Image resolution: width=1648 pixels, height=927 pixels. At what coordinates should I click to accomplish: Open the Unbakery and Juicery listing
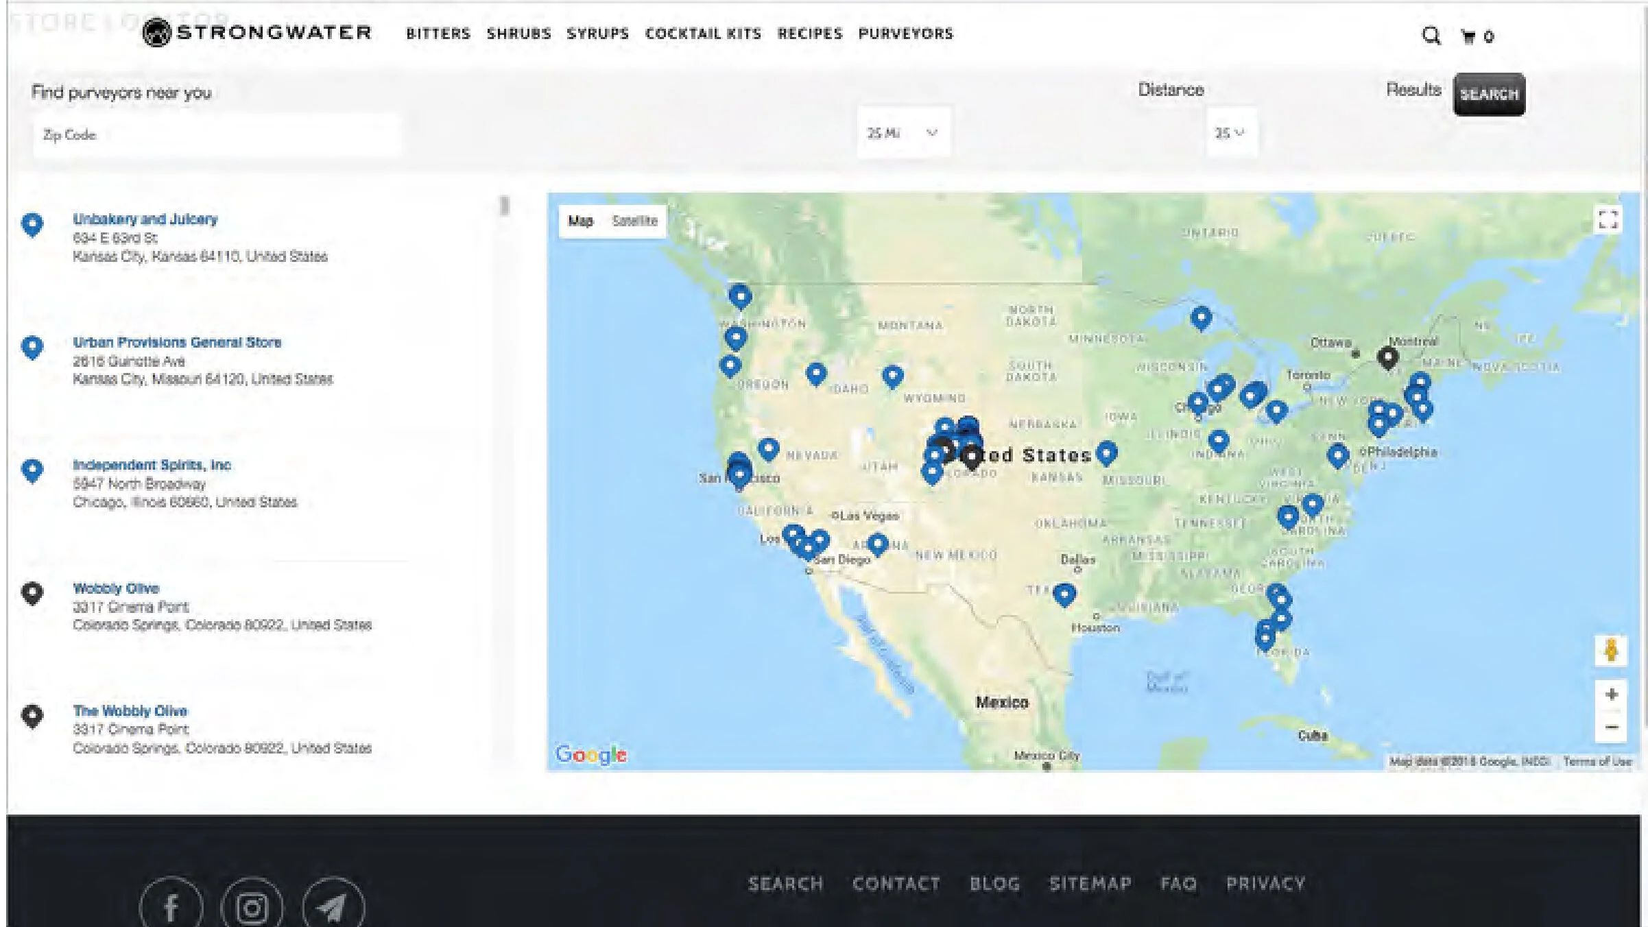145,219
